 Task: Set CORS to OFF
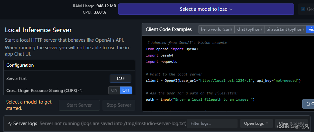click(126, 90)
